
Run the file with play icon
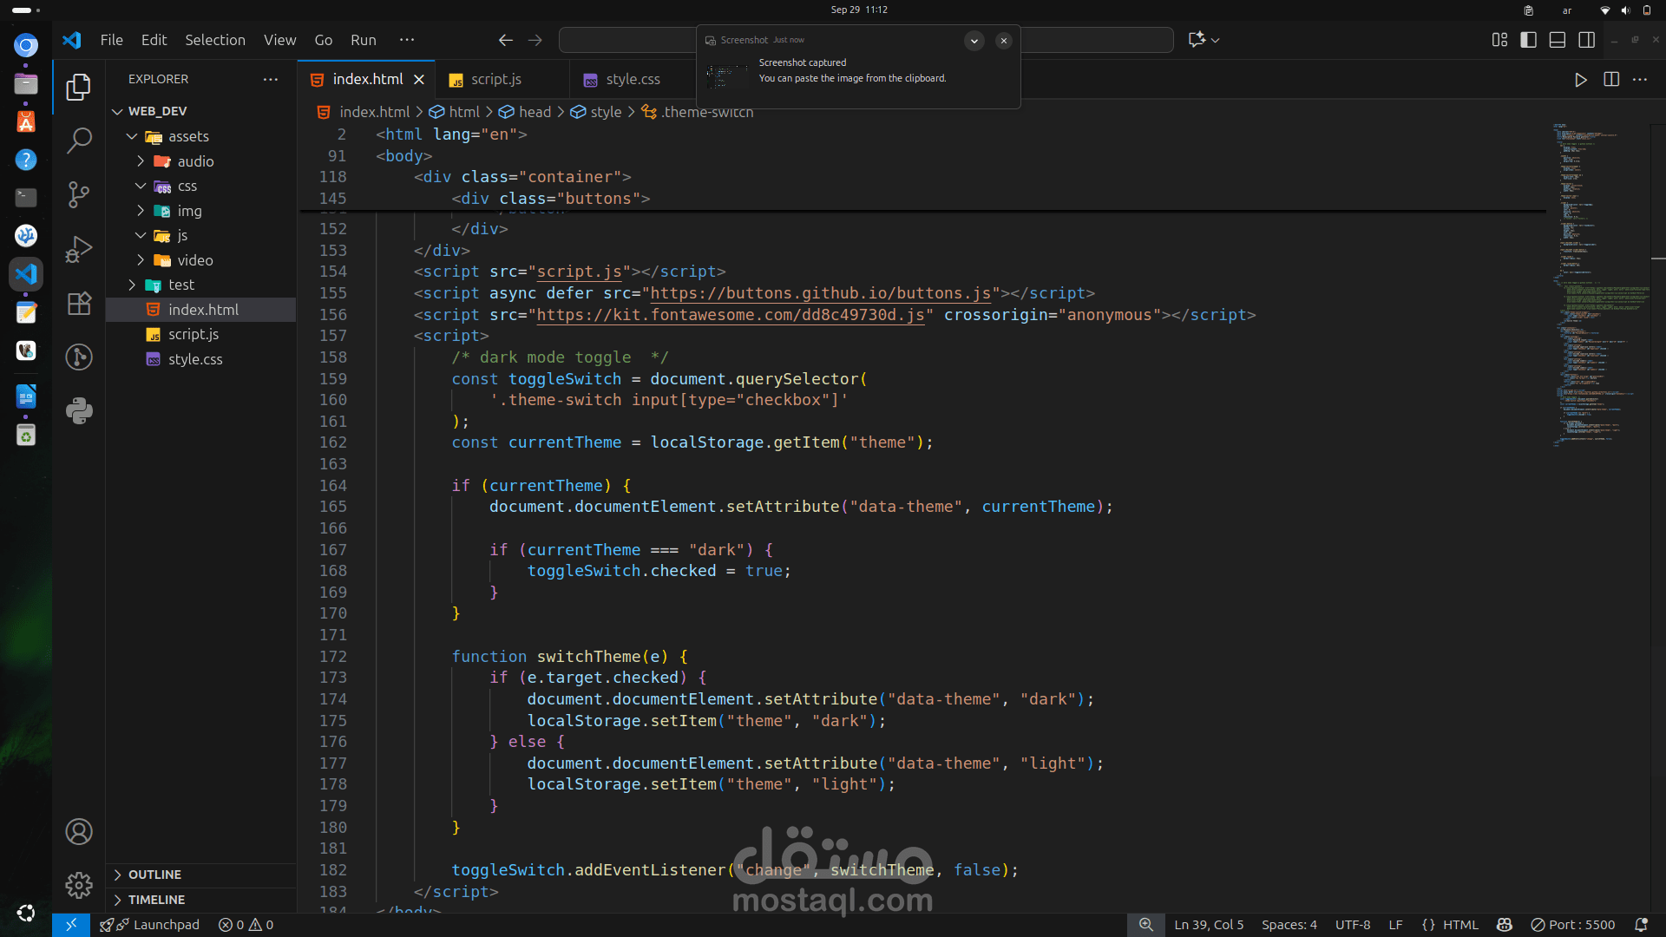pos(1581,79)
